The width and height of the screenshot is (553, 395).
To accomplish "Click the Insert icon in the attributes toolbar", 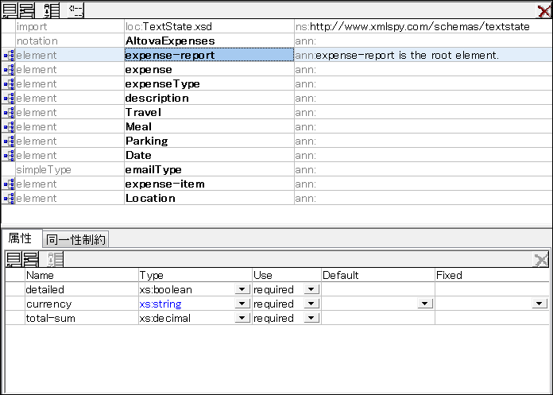I will pyautogui.click(x=31, y=259).
